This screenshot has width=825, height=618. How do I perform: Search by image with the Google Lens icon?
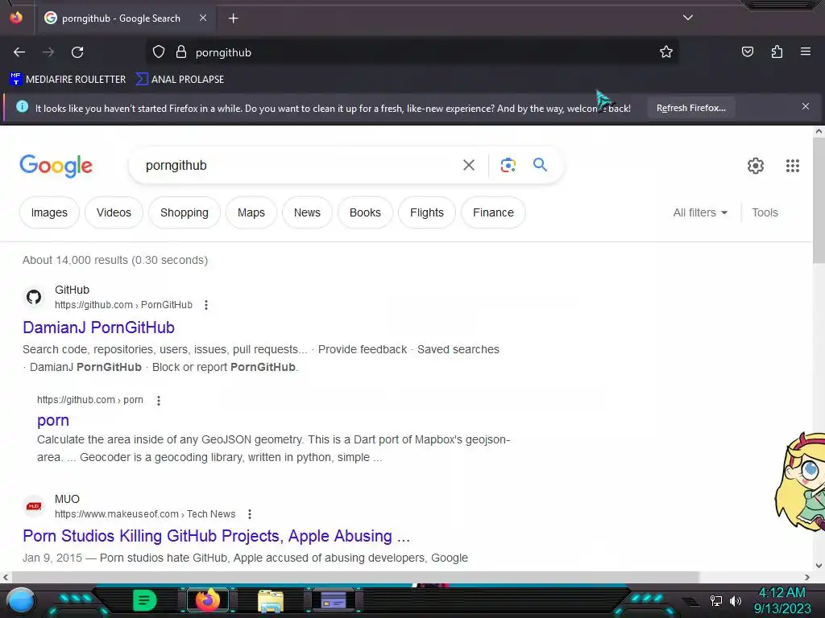click(508, 165)
